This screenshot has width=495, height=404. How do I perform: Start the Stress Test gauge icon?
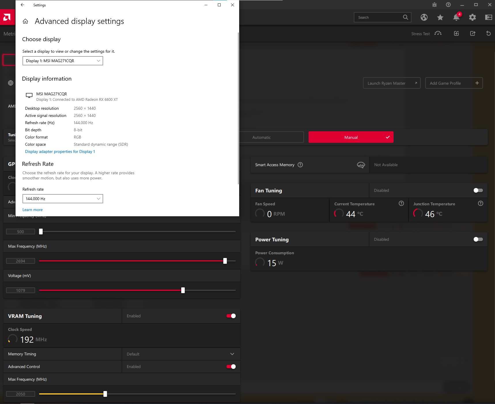(x=438, y=33)
